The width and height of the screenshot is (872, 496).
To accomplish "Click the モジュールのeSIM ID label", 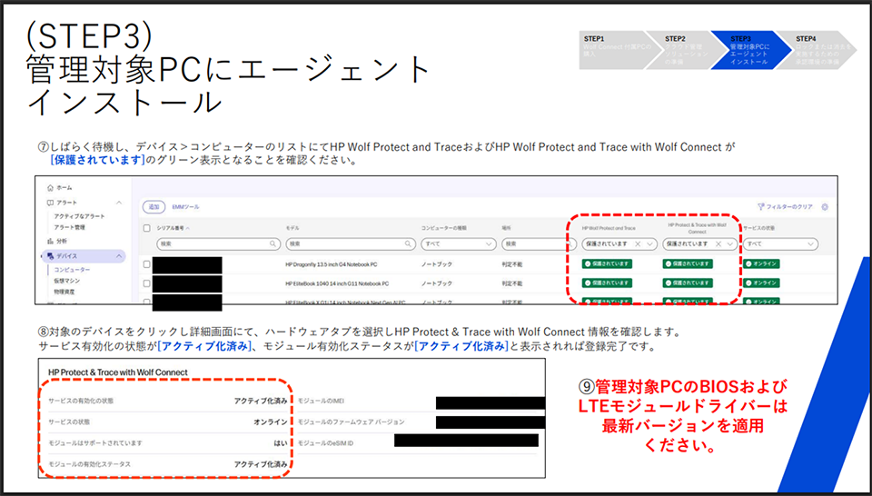I will click(325, 443).
